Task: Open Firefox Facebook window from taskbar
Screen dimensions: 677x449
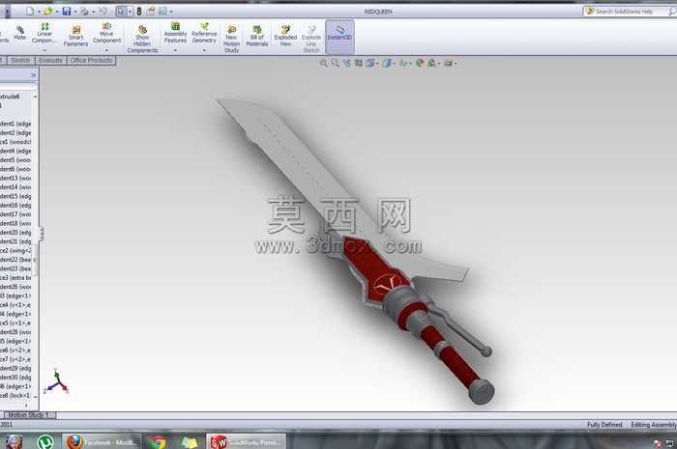Action: [x=102, y=442]
